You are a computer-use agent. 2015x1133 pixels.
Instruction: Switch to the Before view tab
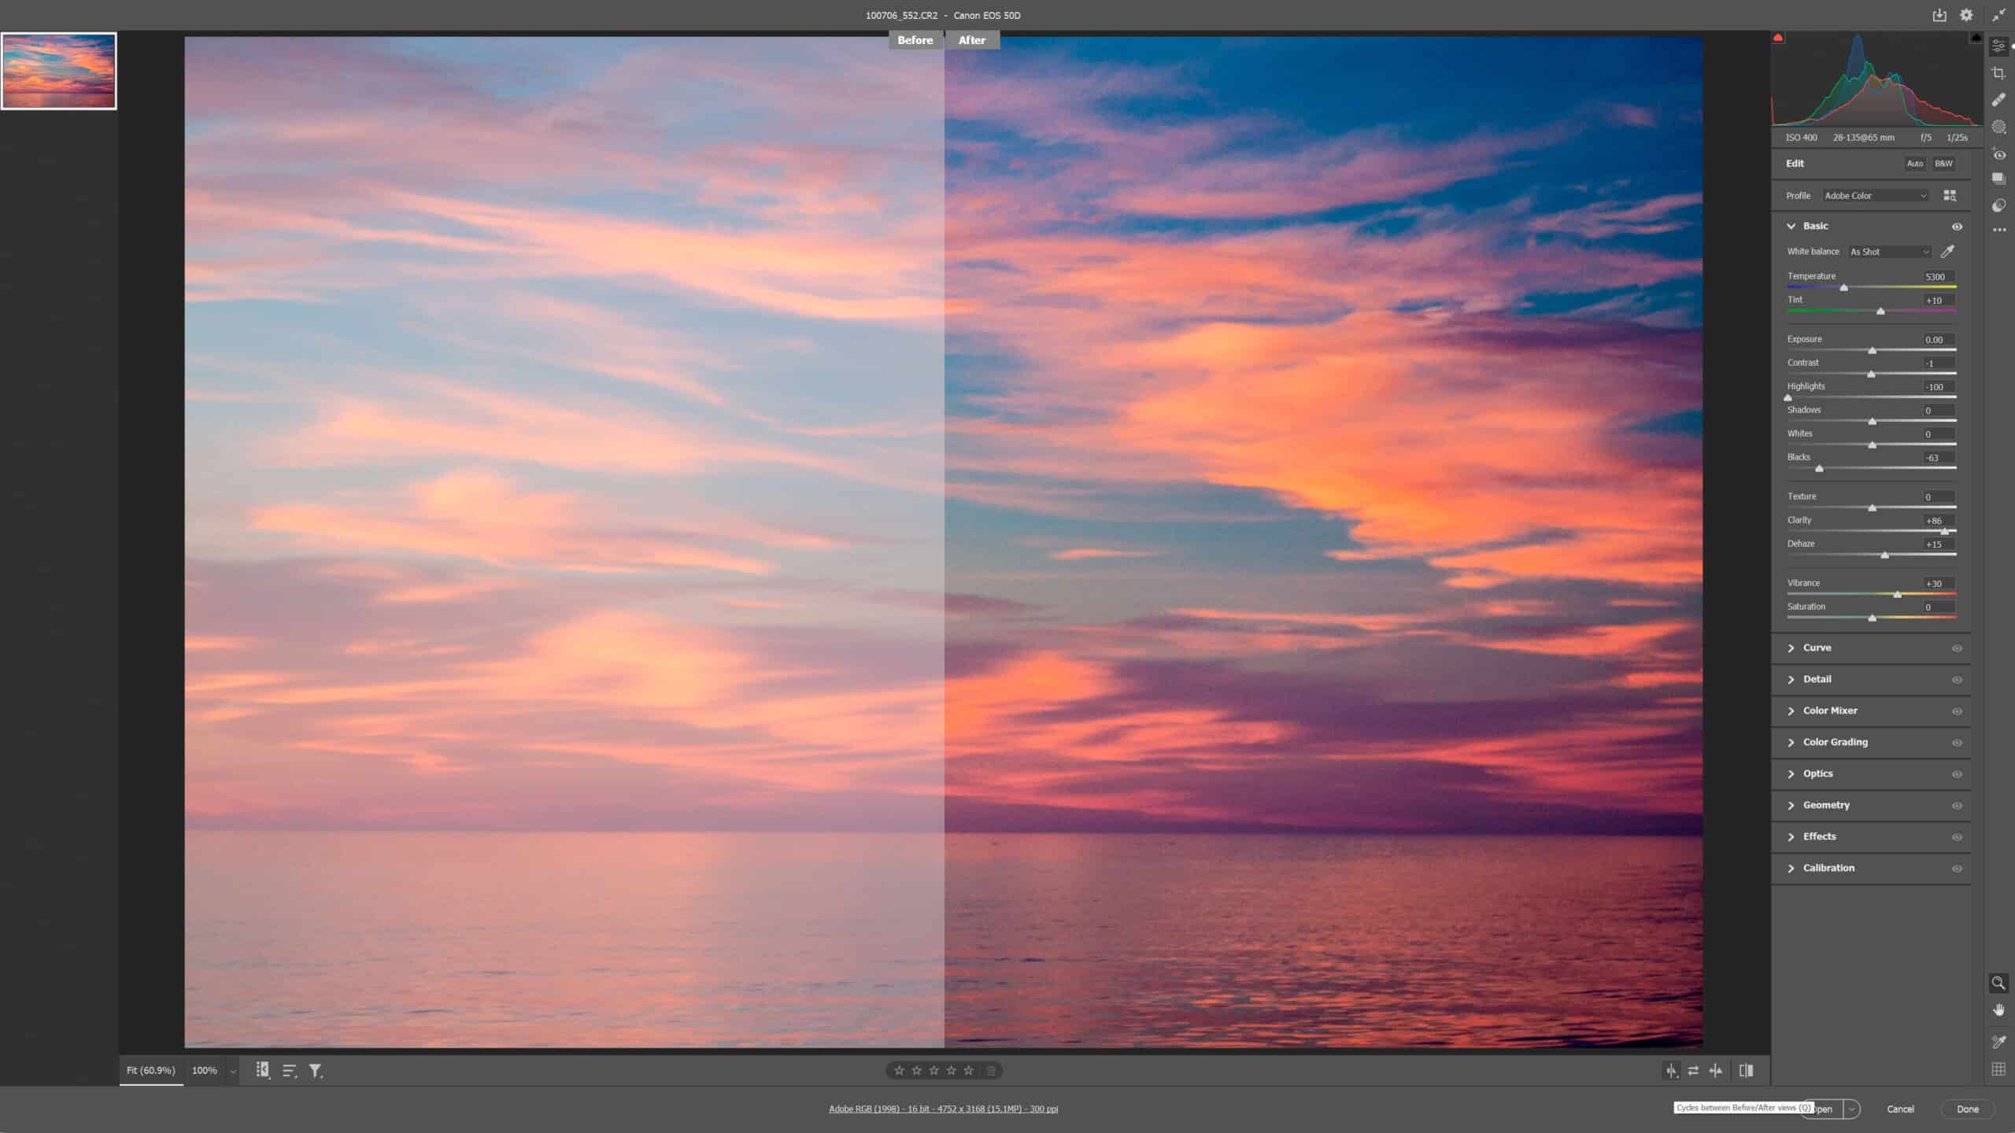915,39
